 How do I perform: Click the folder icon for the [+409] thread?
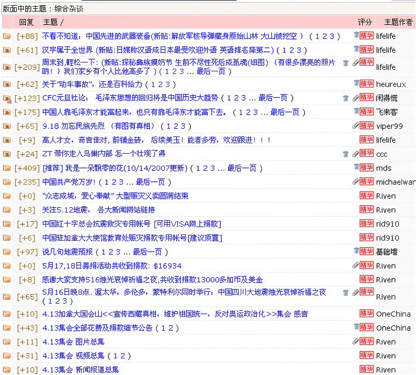point(7,168)
